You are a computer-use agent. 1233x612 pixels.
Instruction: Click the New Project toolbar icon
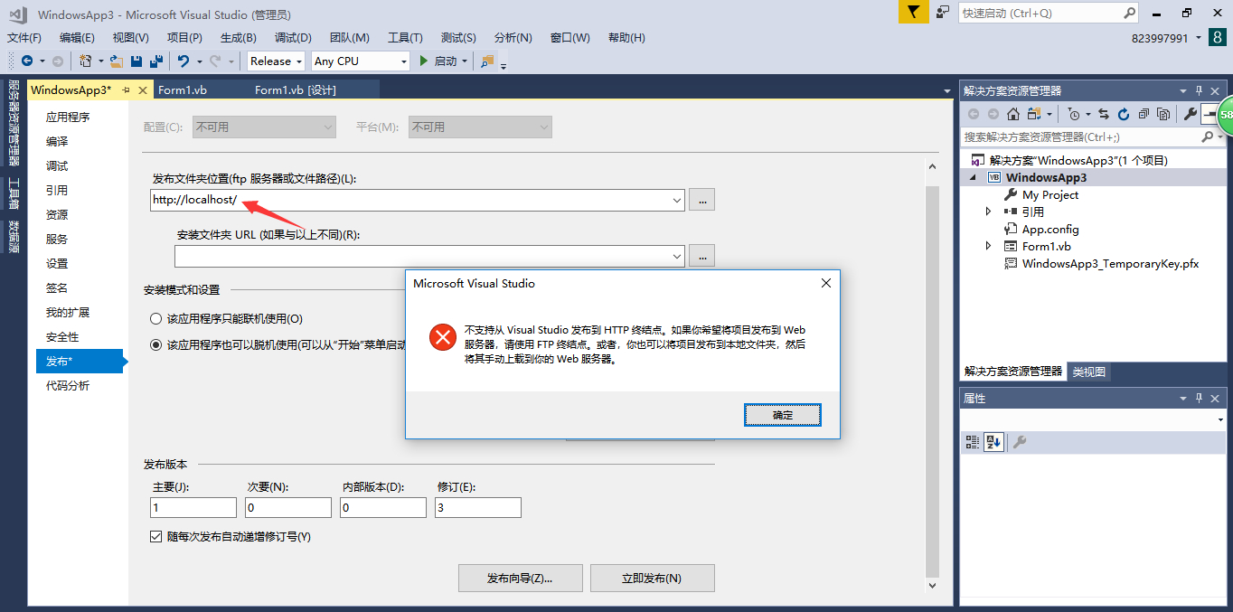point(85,61)
